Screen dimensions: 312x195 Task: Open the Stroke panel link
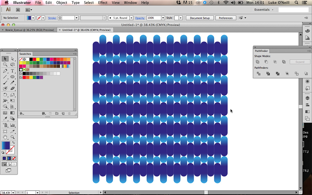pos(52,18)
